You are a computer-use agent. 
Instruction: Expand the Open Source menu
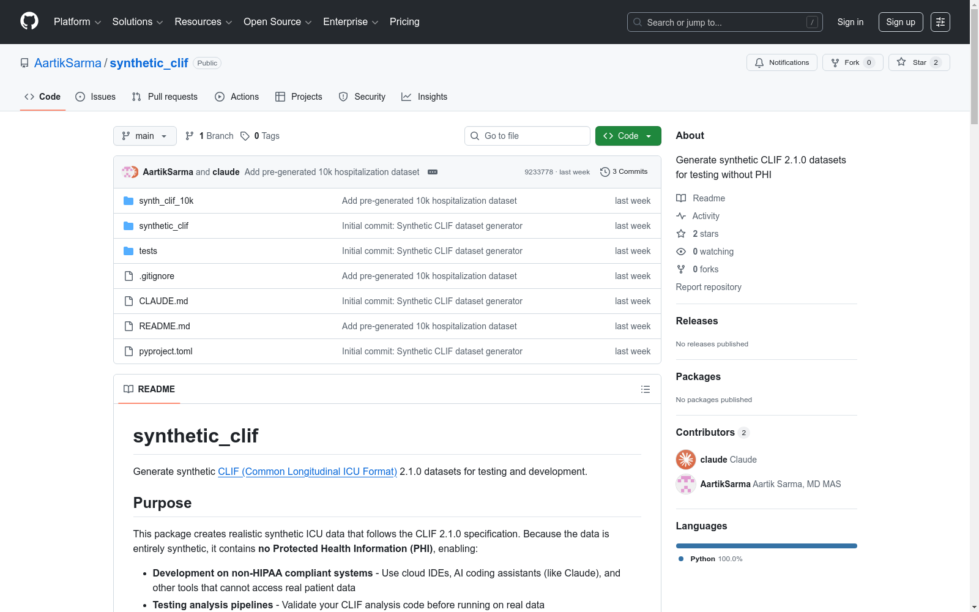pyautogui.click(x=278, y=22)
